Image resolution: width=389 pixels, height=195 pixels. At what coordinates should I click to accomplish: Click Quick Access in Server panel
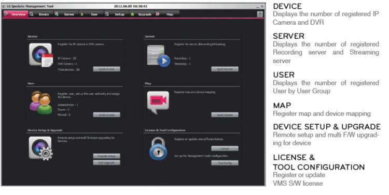click(x=225, y=69)
